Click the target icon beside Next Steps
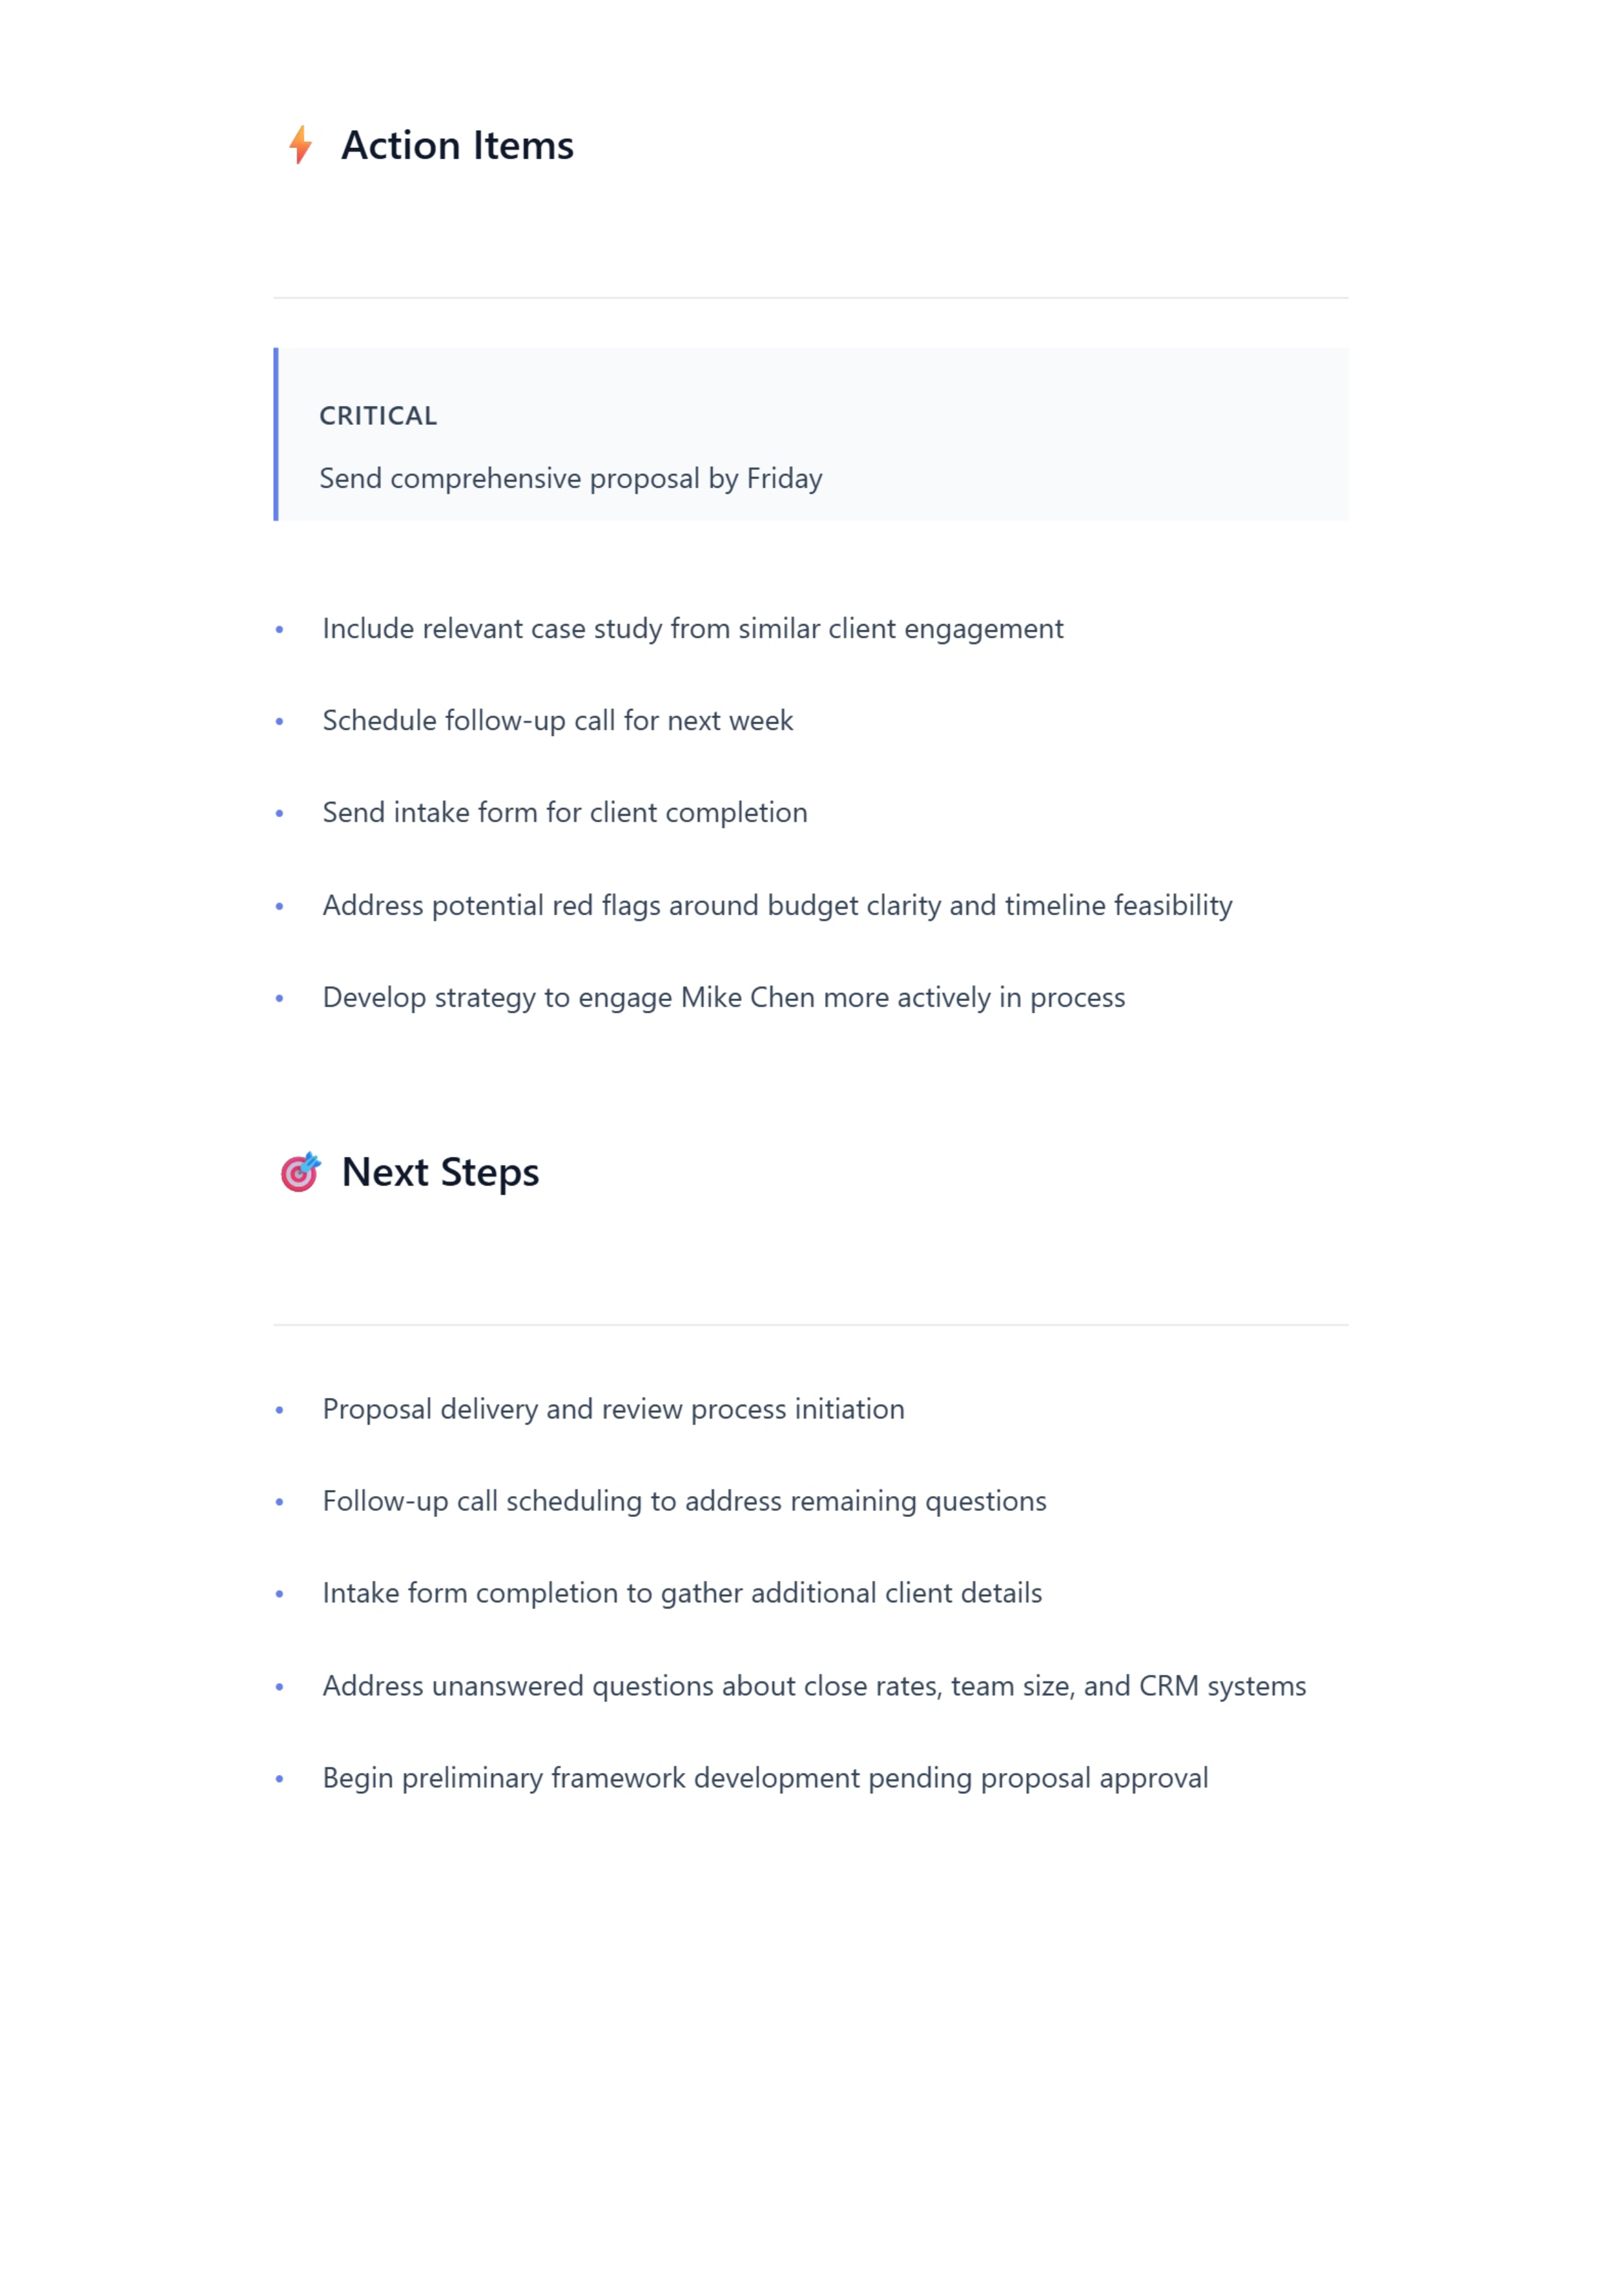 click(300, 1172)
